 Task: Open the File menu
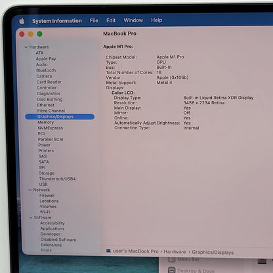click(x=94, y=20)
